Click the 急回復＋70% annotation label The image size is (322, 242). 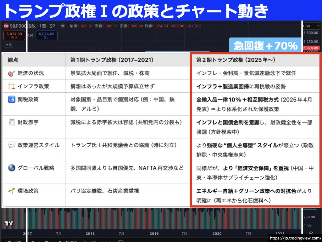pos(265,45)
